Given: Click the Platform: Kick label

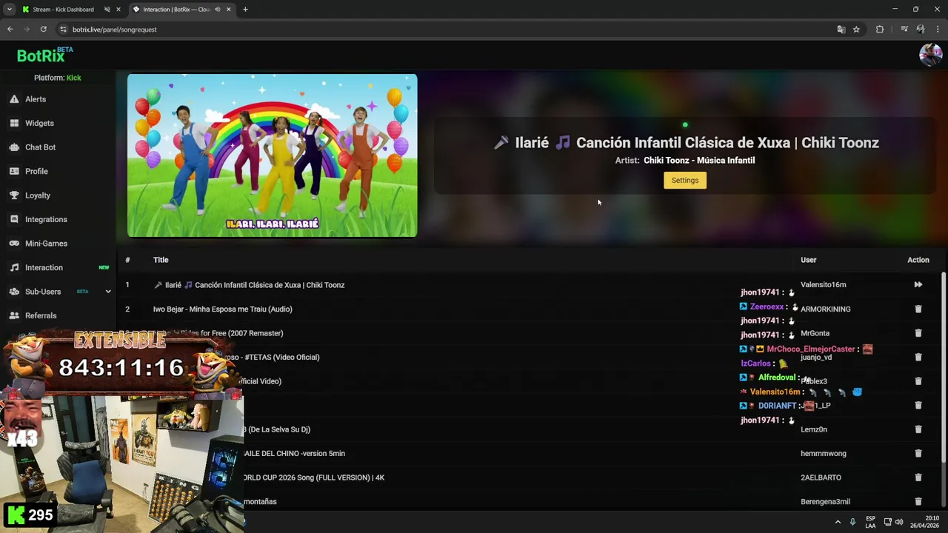Looking at the screenshot, I should [58, 78].
